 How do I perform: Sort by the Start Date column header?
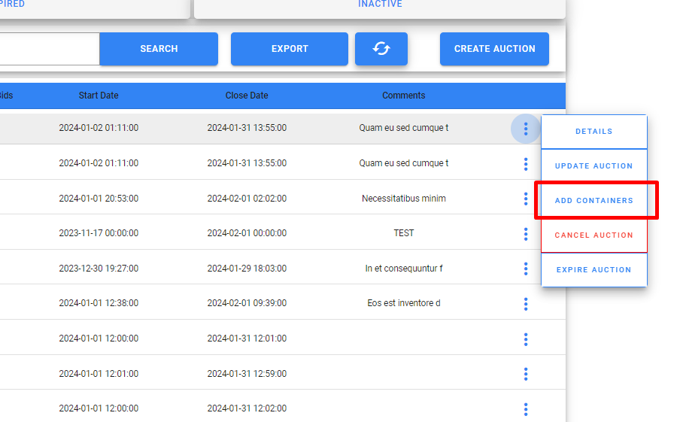point(99,96)
